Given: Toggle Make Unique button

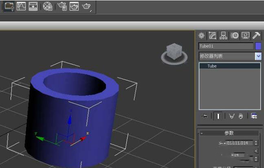Looking at the screenshot, I should pos(231,116).
